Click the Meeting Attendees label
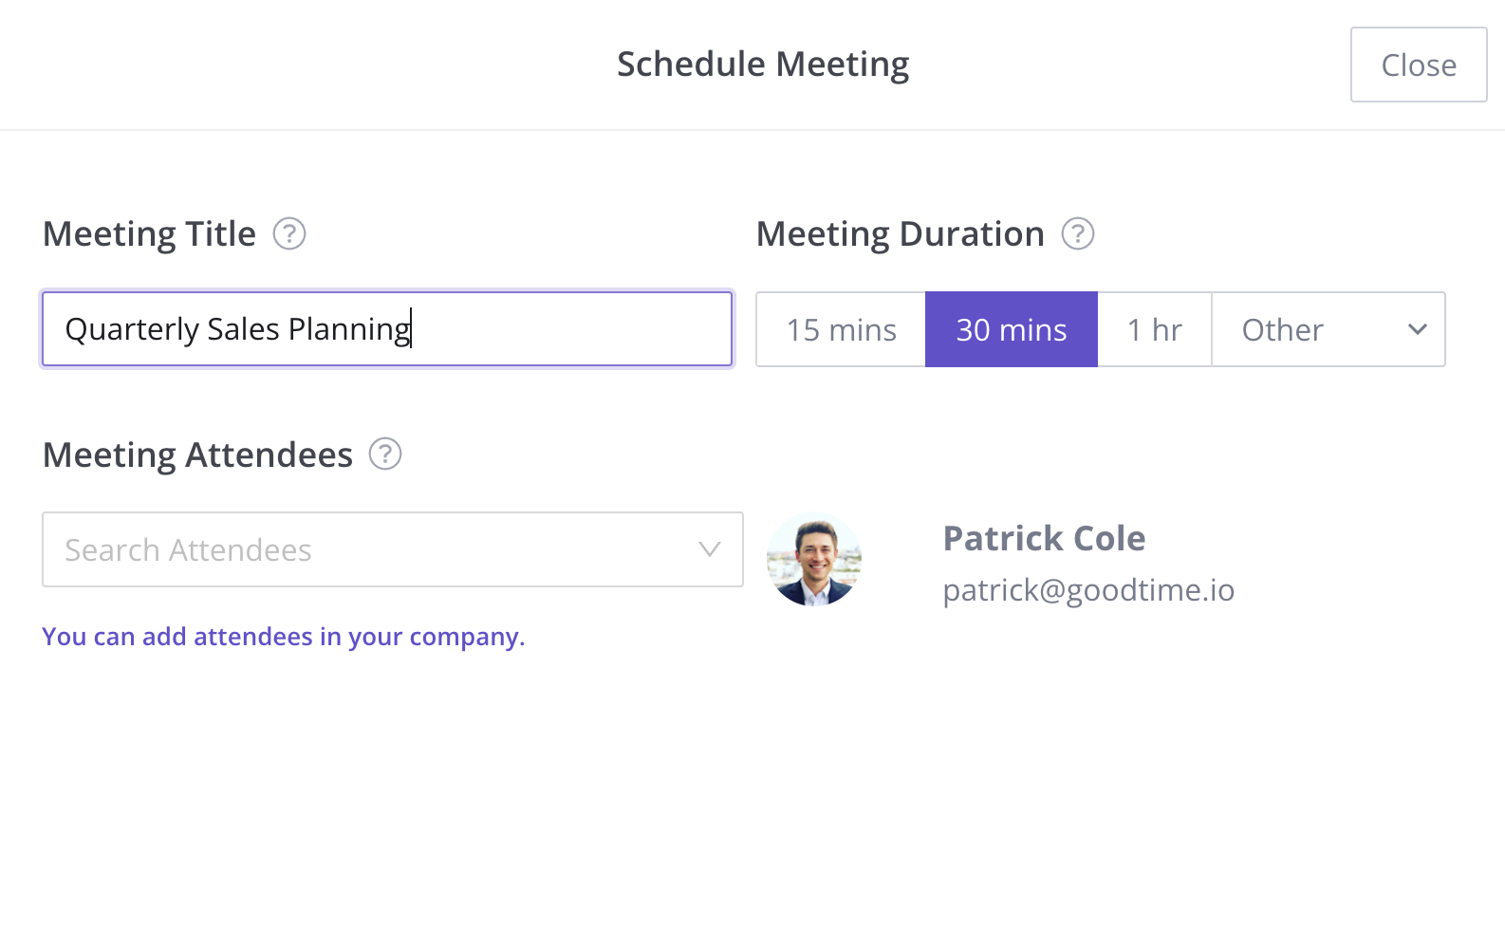 pyautogui.click(x=197, y=455)
